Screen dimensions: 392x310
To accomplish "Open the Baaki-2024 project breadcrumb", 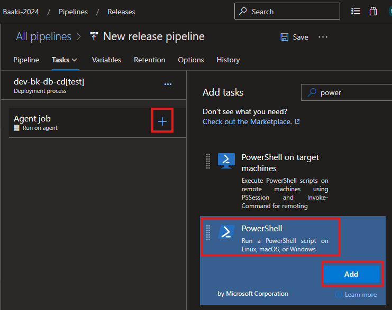I will [x=21, y=12].
